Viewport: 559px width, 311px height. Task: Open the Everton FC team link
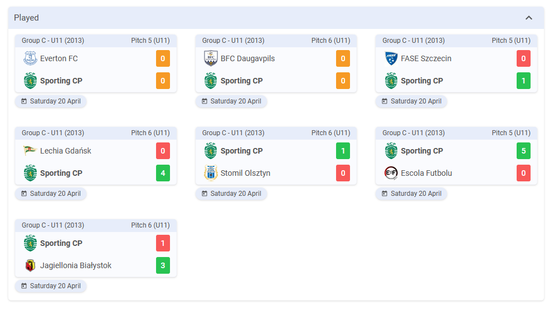tap(59, 58)
